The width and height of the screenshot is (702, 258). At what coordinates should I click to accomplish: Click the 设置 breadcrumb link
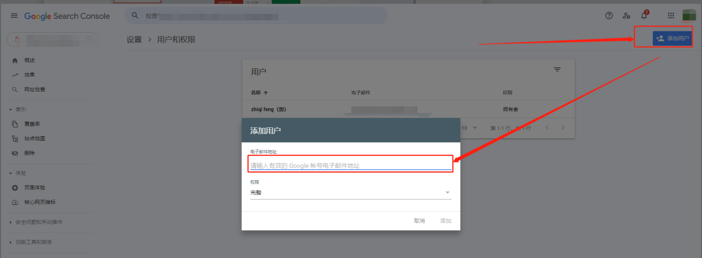[x=134, y=40]
